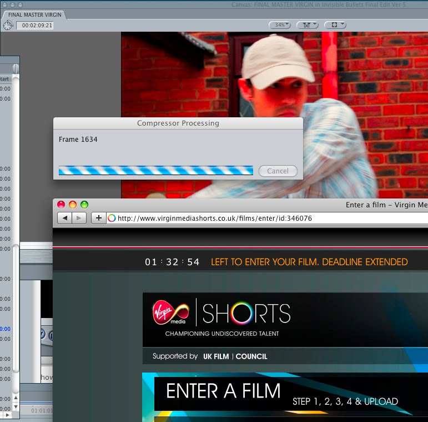This screenshot has width=428, height=422.
Task: Minimize the browser window with yellow button
Action: (73, 205)
